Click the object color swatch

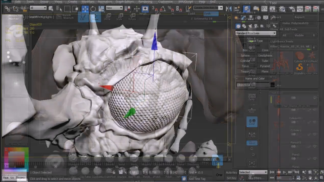[x=272, y=85]
